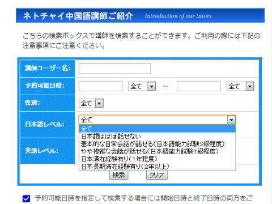Click the 'introduction of our tutors' subtitle
Image resolution: width=272 pixels, height=204 pixels.
(x=178, y=16)
